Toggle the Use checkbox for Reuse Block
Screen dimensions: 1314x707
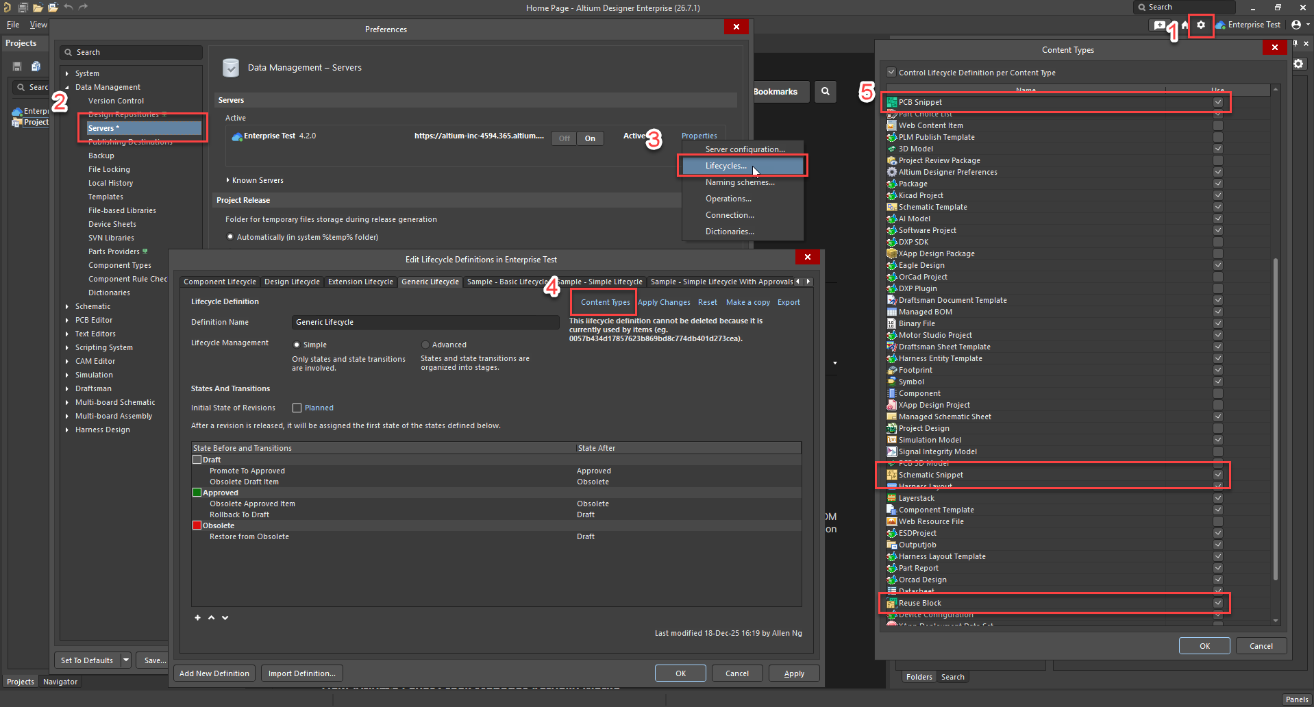[1218, 603]
